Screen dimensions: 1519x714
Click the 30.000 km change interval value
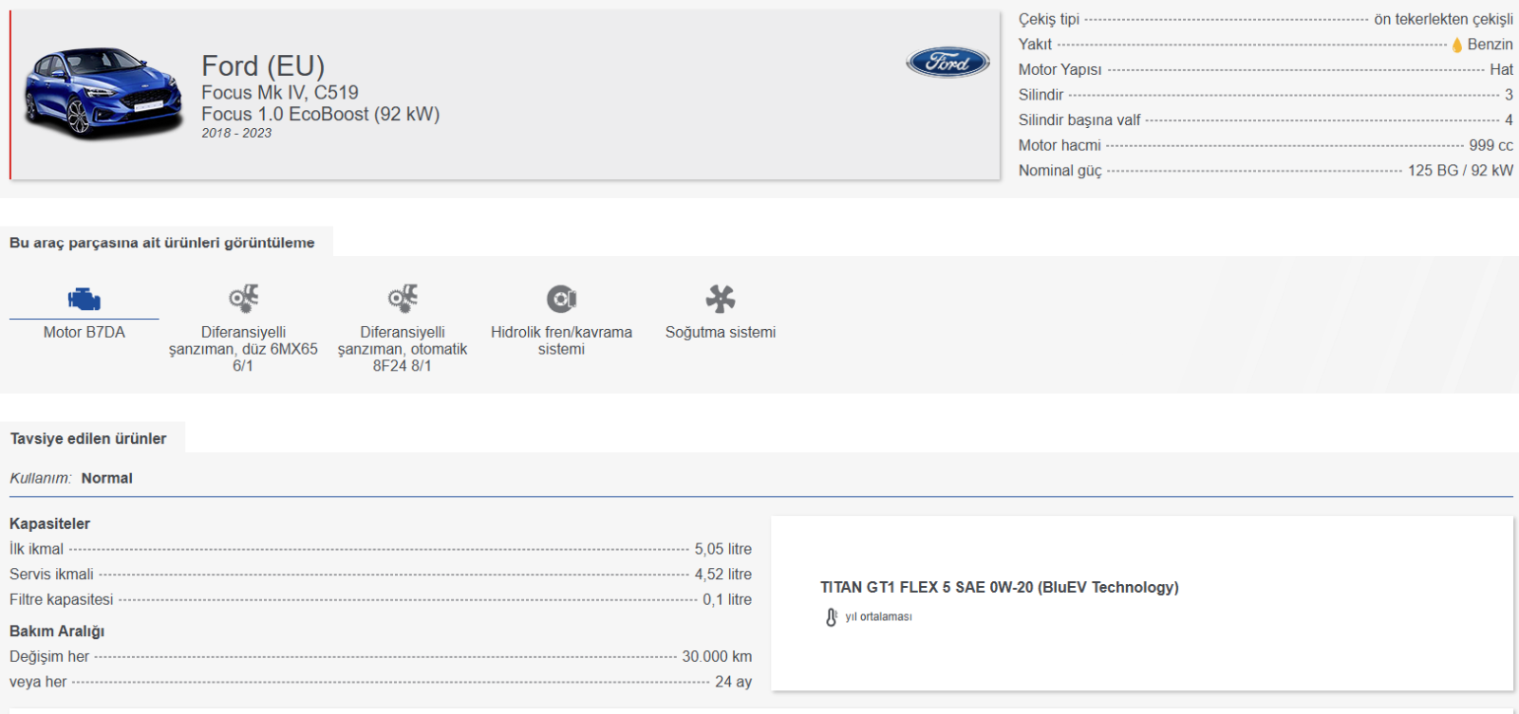pos(717,656)
